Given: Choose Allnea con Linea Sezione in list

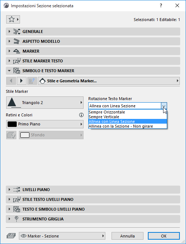Looking at the screenshot, I should pyautogui.click(x=128, y=121).
